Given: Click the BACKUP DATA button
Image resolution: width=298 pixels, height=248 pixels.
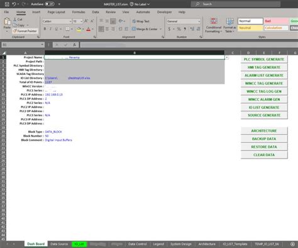Looking at the screenshot, I should coord(264,139).
